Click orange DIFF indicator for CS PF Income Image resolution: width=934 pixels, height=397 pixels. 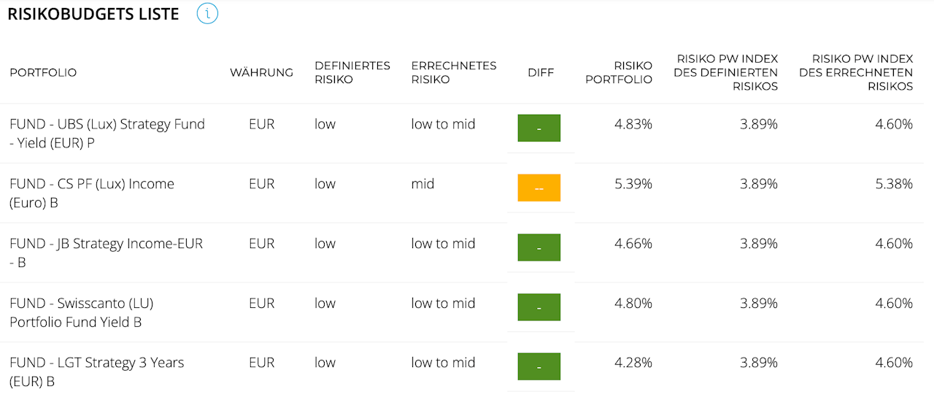tap(539, 188)
